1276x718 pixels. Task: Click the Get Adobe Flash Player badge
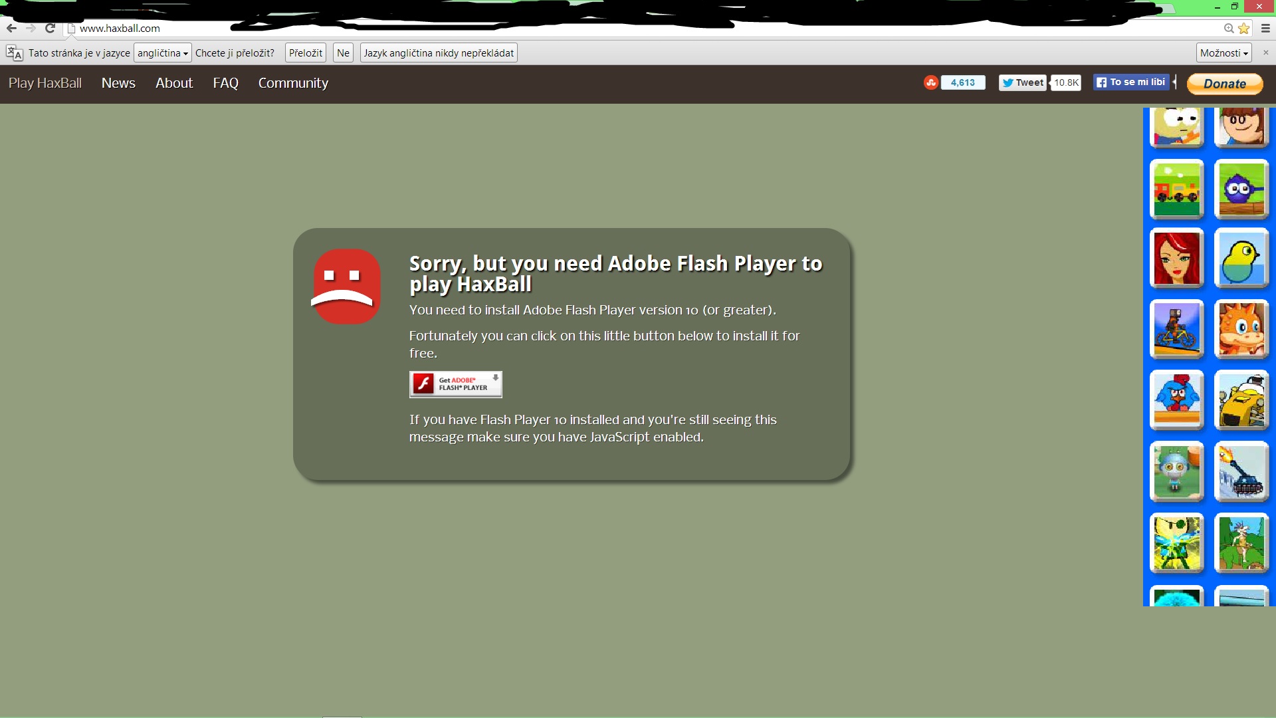pyautogui.click(x=455, y=384)
